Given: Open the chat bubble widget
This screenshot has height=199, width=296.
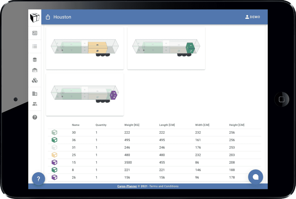Looking at the screenshot, I should point(256,177).
